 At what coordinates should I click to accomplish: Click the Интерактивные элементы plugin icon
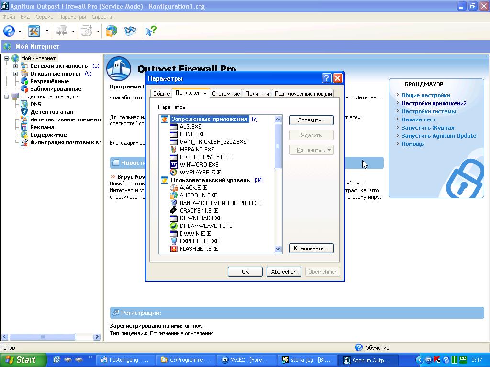(x=24, y=119)
